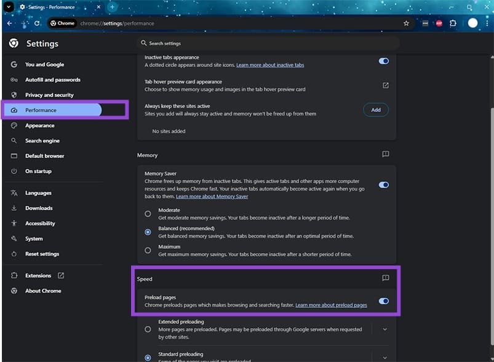Expand the Extended preloading details
494x362 pixels.
(x=384, y=329)
